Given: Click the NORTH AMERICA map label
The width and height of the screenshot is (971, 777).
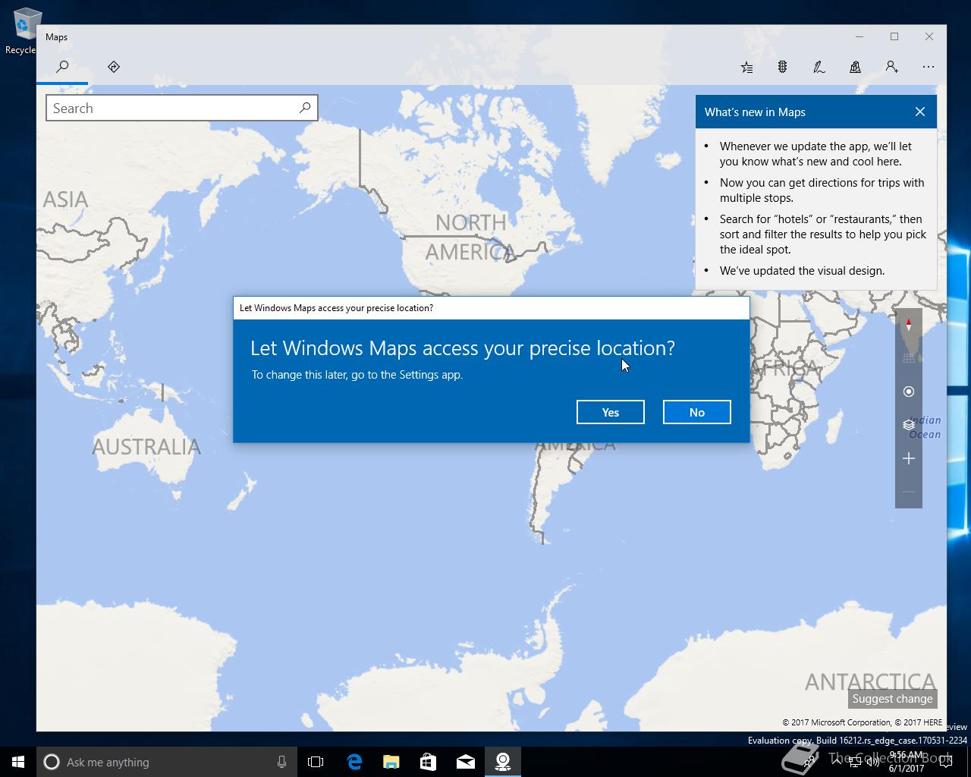Looking at the screenshot, I should [470, 237].
